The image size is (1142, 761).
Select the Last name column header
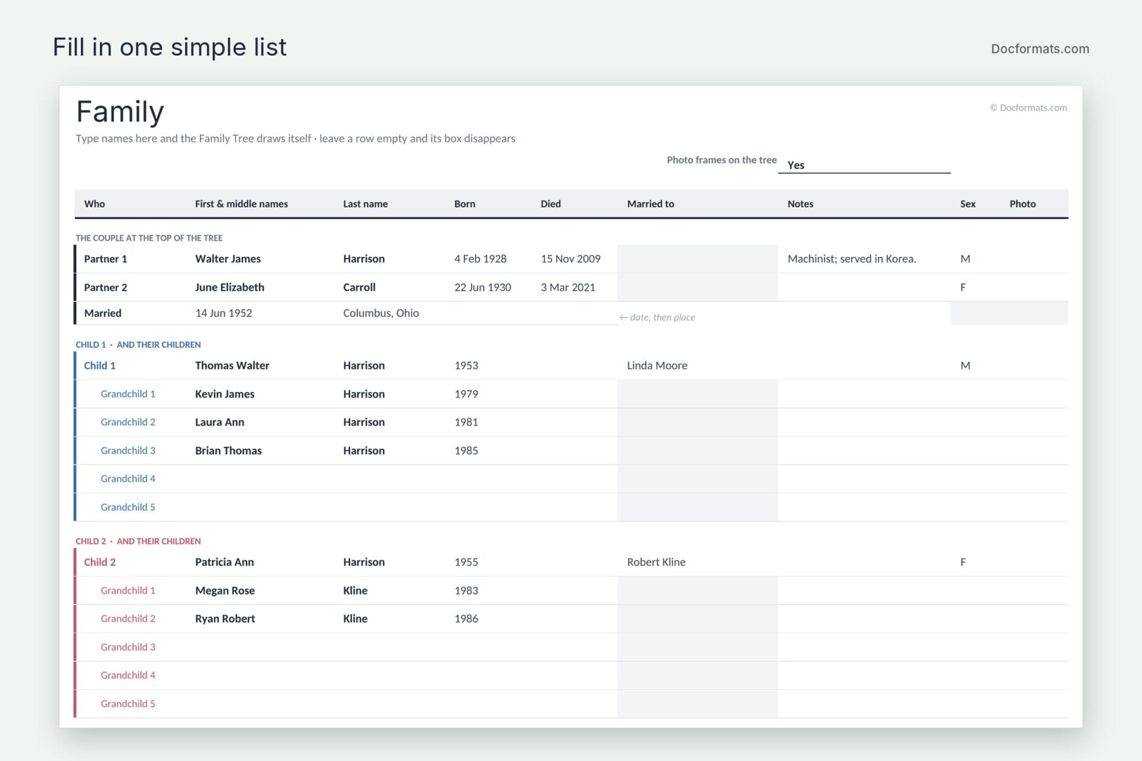click(365, 203)
